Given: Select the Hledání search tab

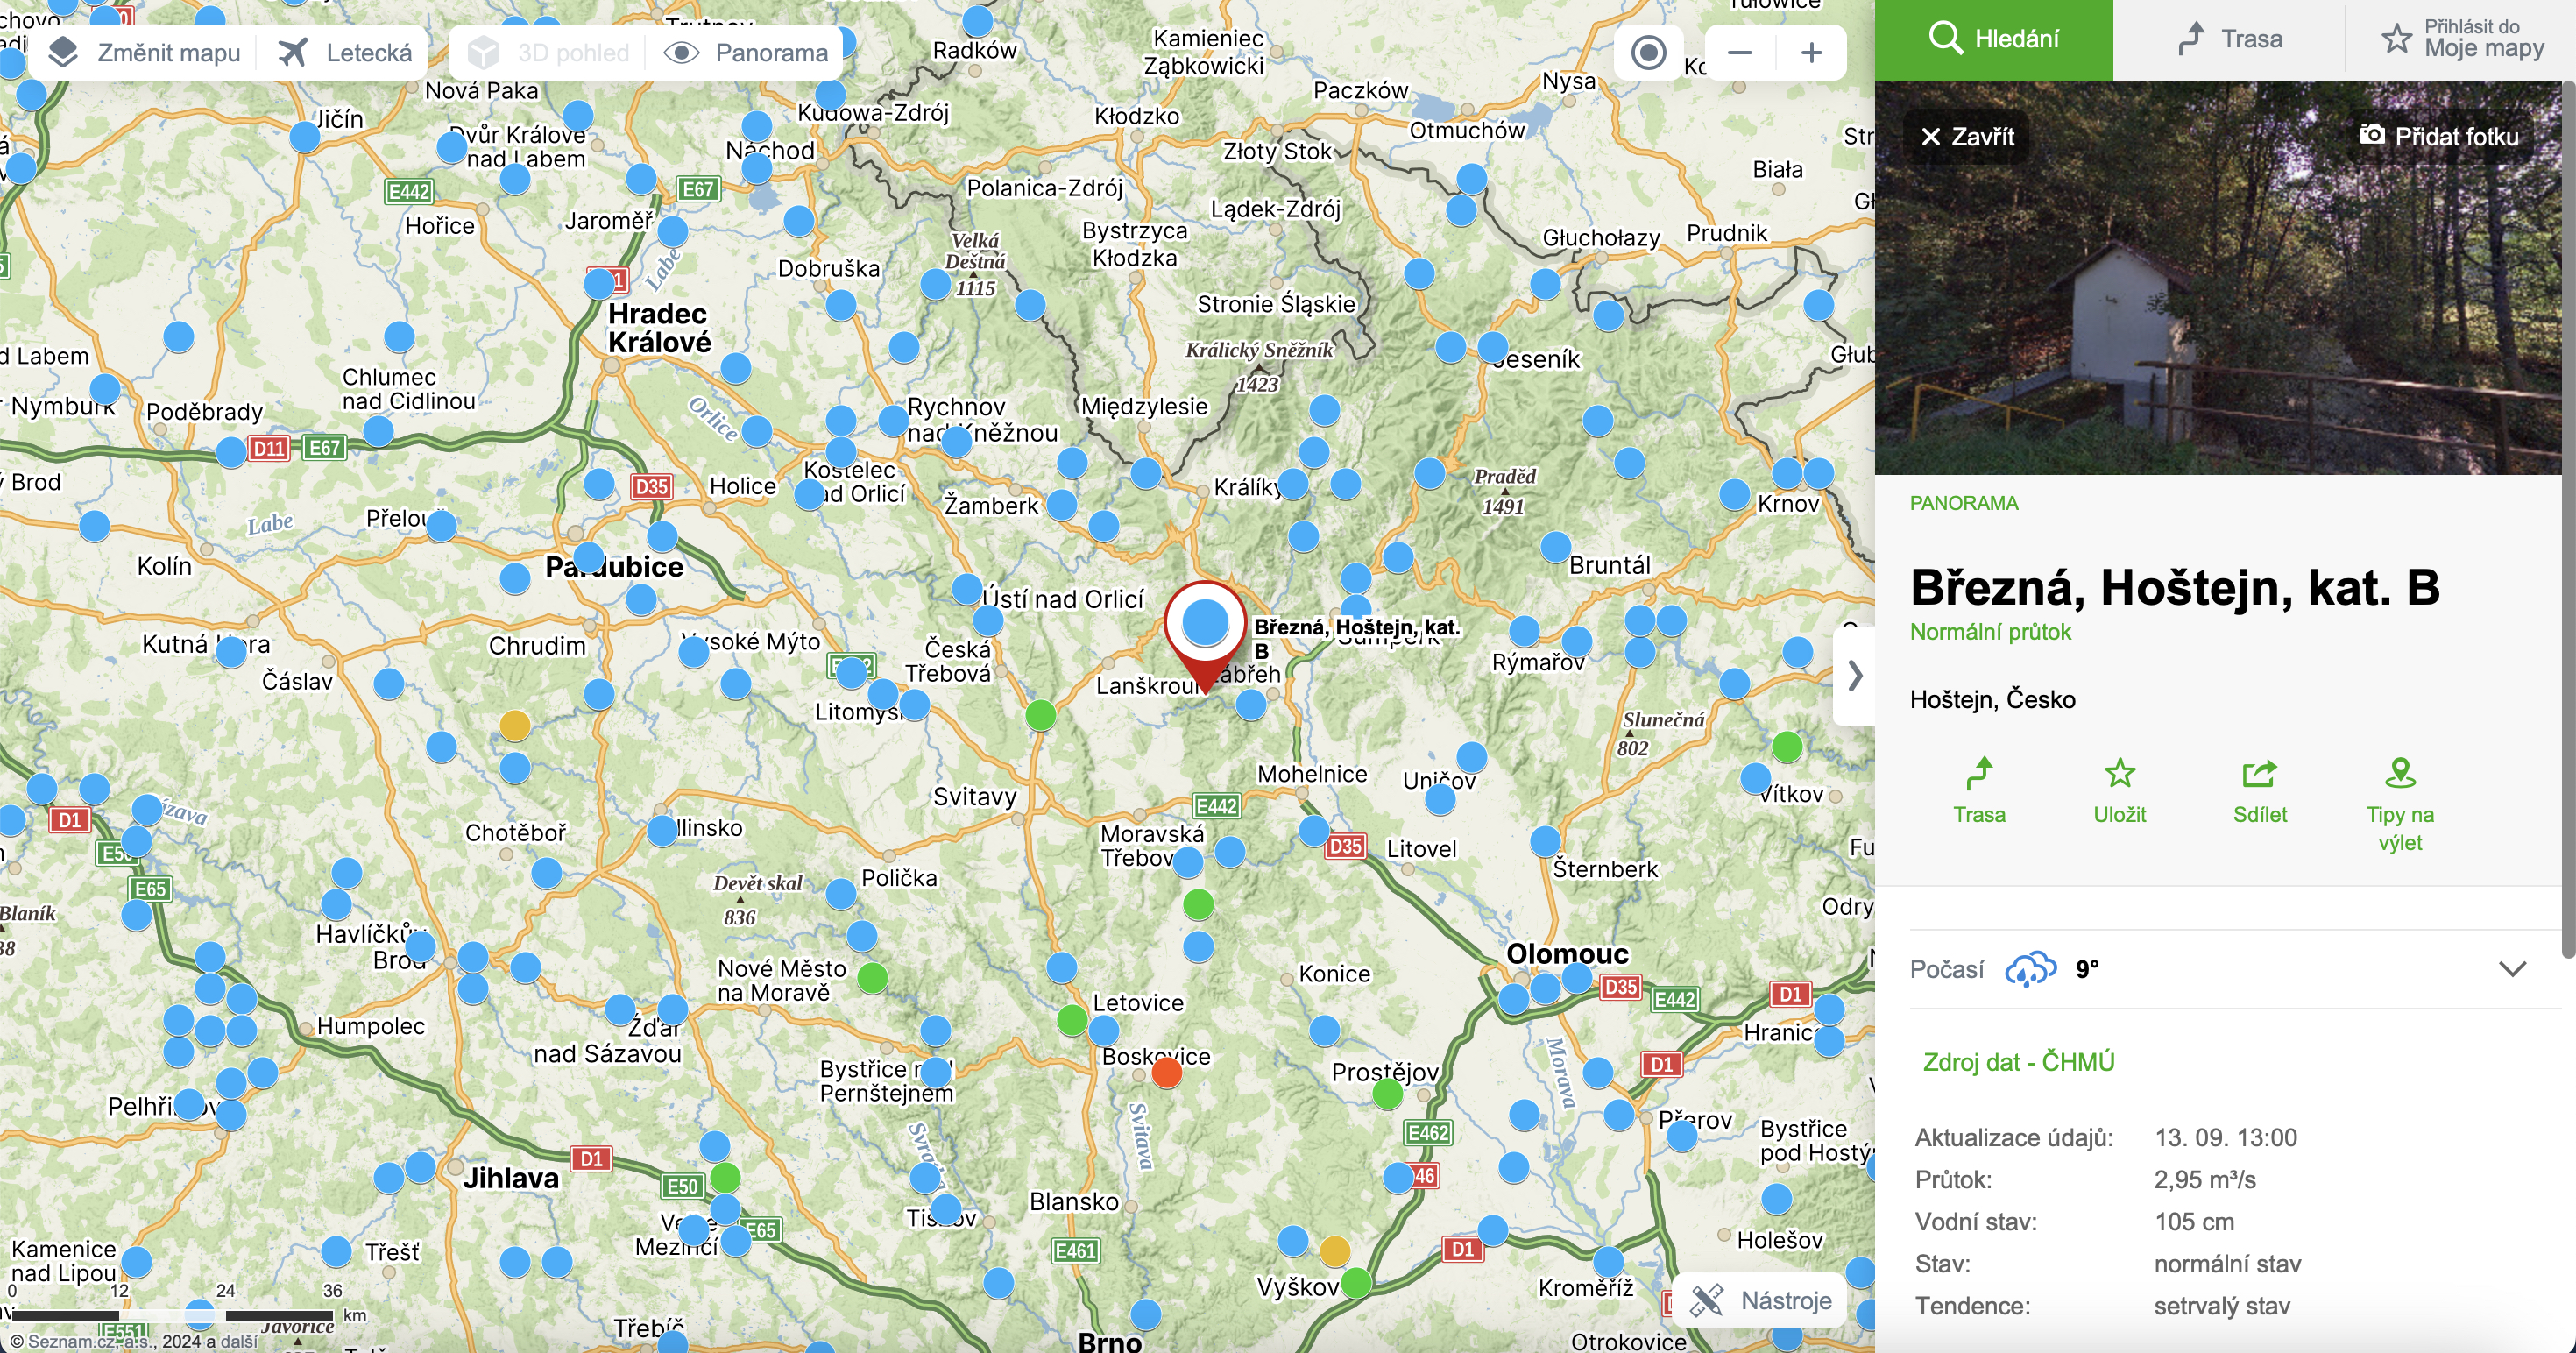Looking at the screenshot, I should pos(1993,39).
